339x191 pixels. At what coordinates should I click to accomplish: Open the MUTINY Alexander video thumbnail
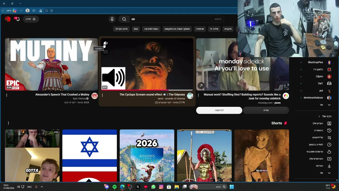(x=51, y=64)
